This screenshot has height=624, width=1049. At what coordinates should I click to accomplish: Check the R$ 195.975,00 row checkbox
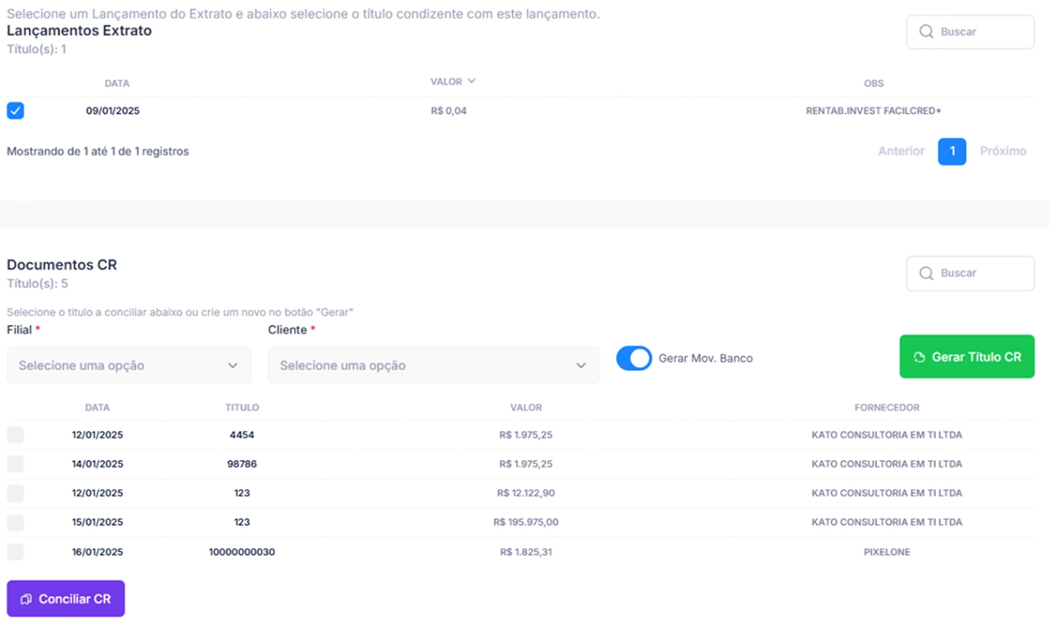click(x=16, y=522)
